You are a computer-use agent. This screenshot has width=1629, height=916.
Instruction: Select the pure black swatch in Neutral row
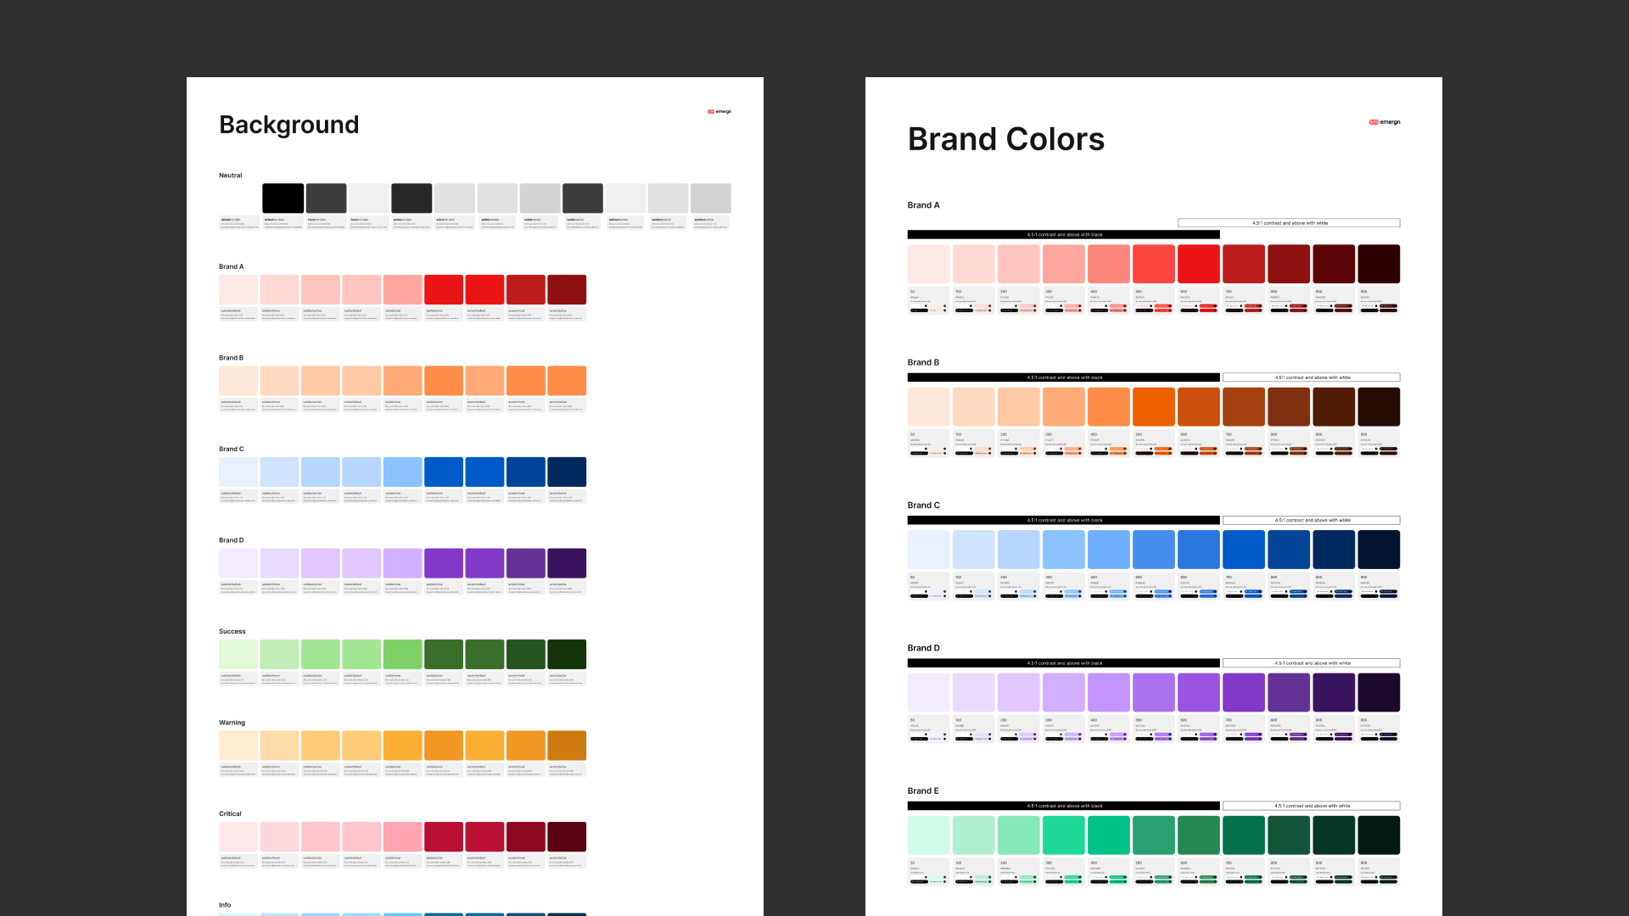283,198
